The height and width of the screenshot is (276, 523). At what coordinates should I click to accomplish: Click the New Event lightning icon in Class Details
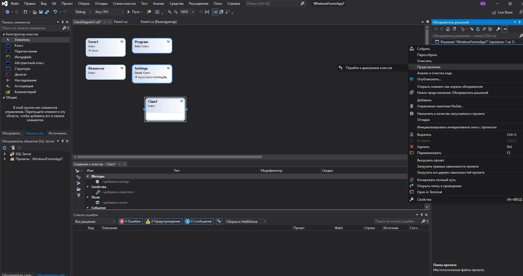tap(78, 195)
